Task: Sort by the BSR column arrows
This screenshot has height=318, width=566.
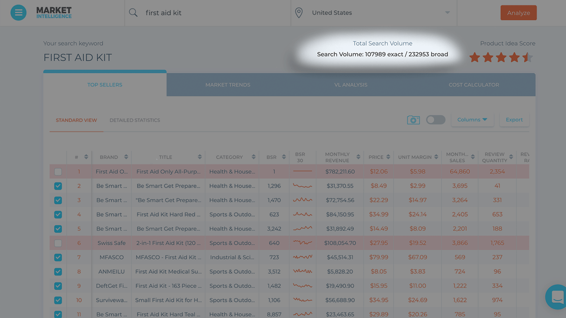Action: [284, 157]
